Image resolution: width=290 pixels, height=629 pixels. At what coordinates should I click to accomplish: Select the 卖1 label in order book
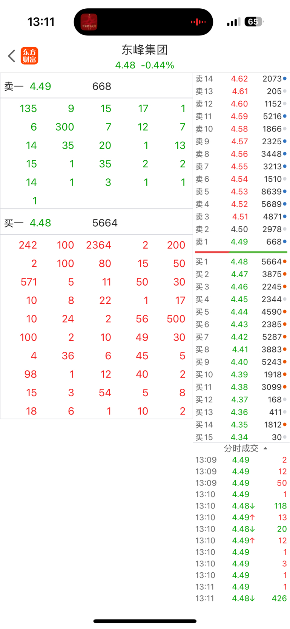coord(202,242)
